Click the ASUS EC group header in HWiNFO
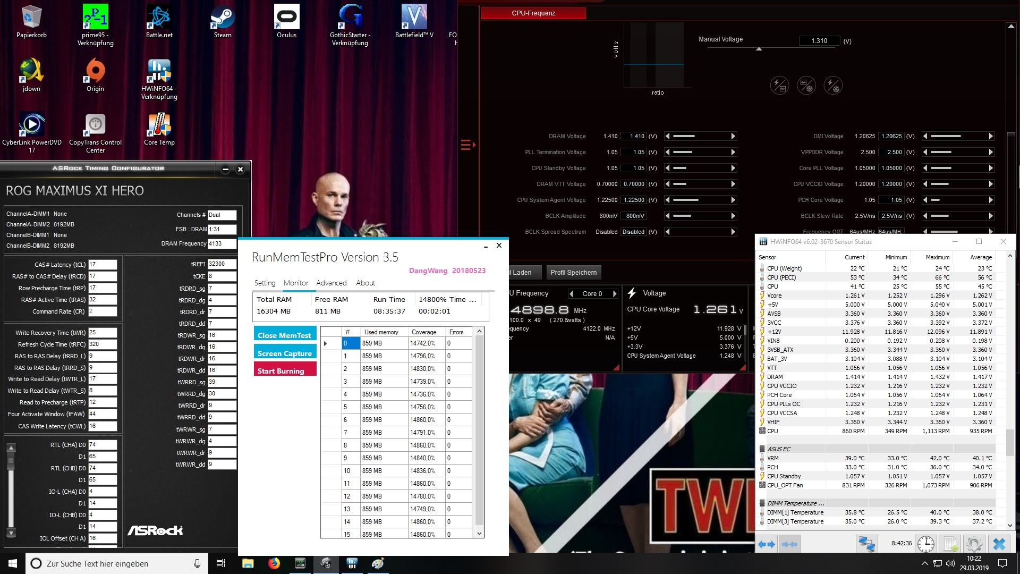The height and width of the screenshot is (574, 1020). click(x=876, y=449)
